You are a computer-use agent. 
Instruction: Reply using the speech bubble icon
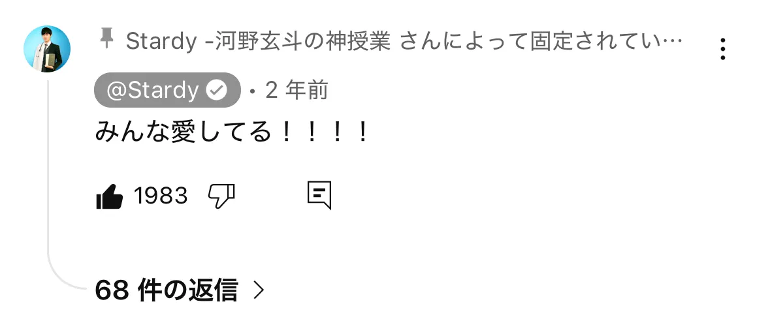click(319, 195)
